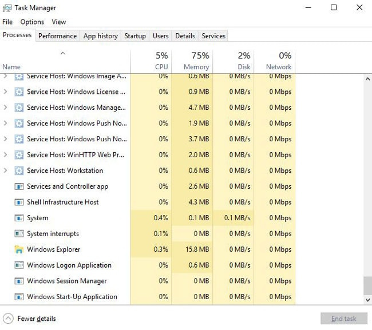372x330 pixels.
Task: Click the Services and Controller app icon
Action: tap(19, 186)
